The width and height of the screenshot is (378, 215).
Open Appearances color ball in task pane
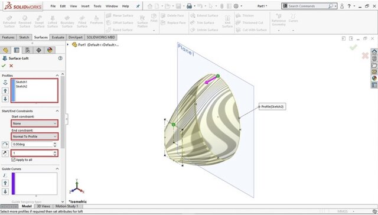374,78
